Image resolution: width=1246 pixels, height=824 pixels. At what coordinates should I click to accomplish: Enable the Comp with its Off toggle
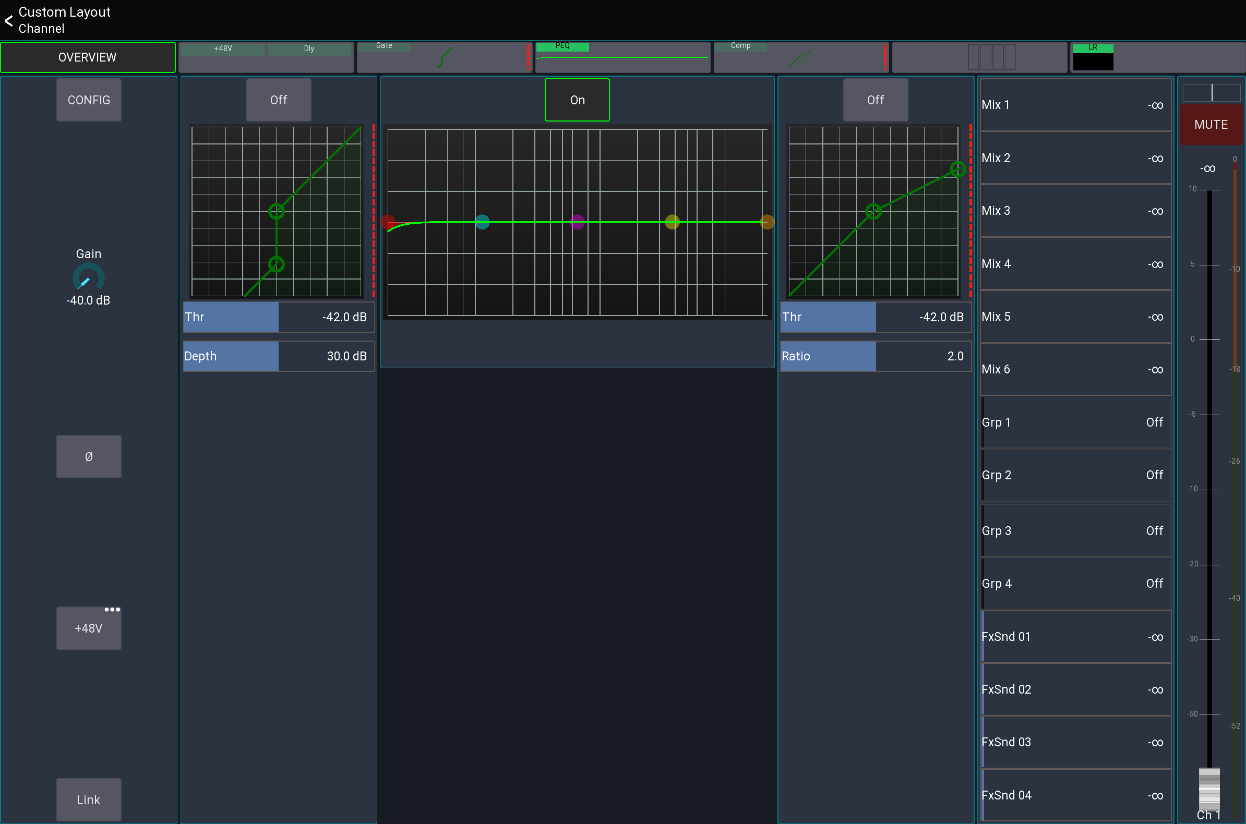pyautogui.click(x=875, y=99)
